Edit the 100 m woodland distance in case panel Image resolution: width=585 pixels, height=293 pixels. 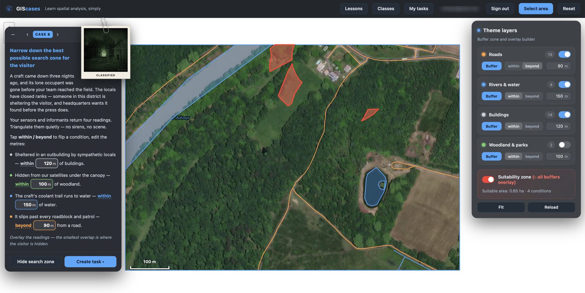click(41, 184)
